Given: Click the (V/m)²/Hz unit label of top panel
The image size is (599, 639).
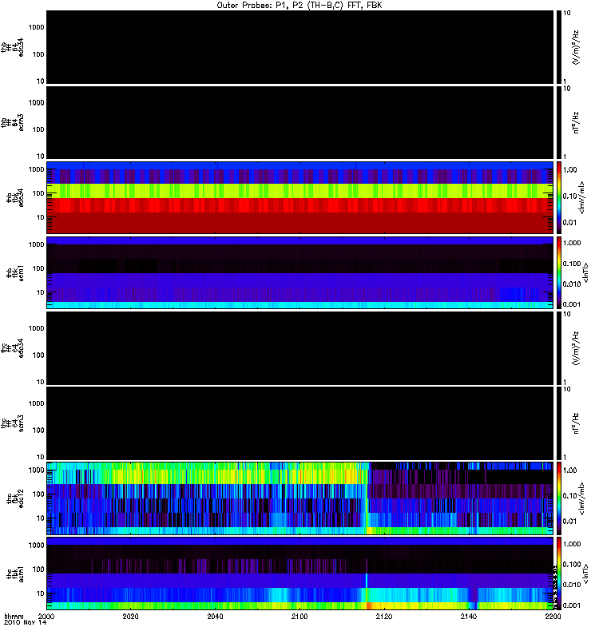Looking at the screenshot, I should click(x=576, y=47).
